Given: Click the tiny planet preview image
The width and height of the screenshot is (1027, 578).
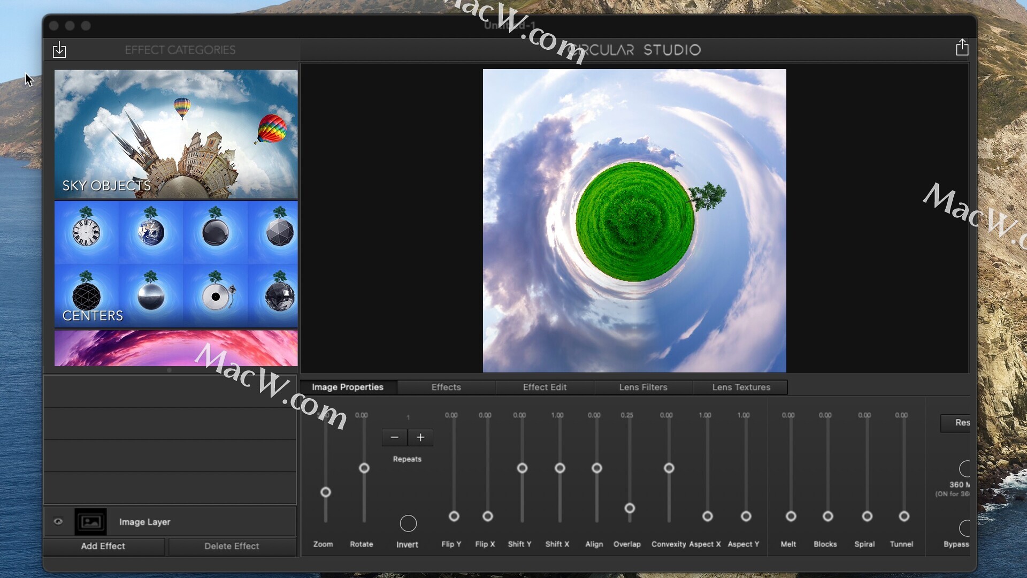Looking at the screenshot, I should point(634,221).
